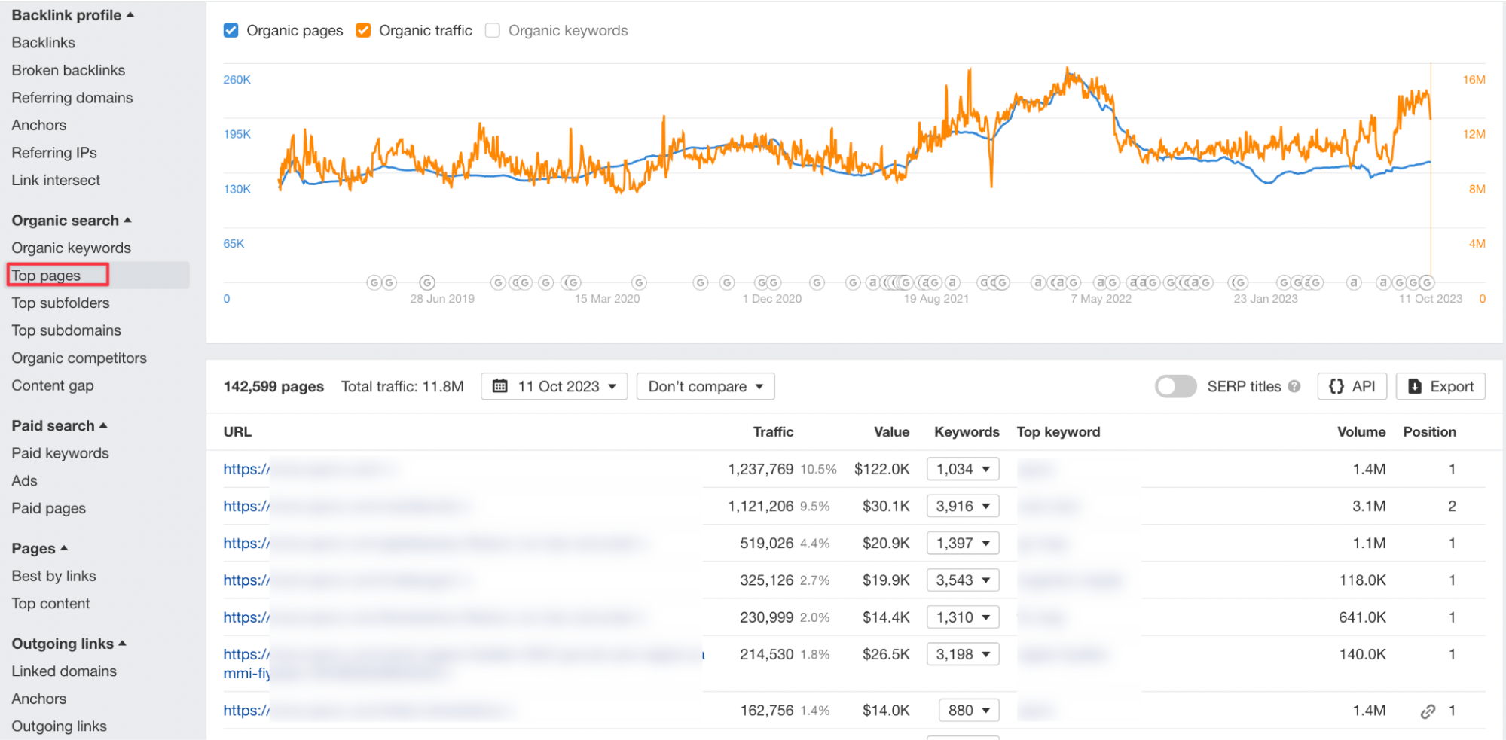Enable the Organic keywords checkbox
The width and height of the screenshot is (1506, 740).
coord(493,30)
